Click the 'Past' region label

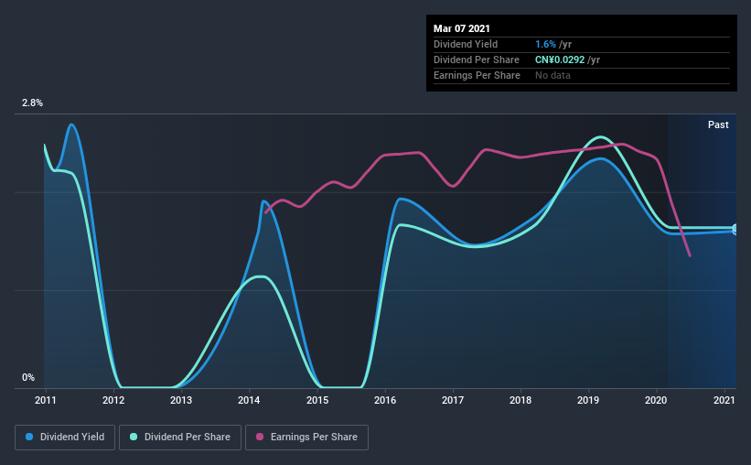point(718,125)
